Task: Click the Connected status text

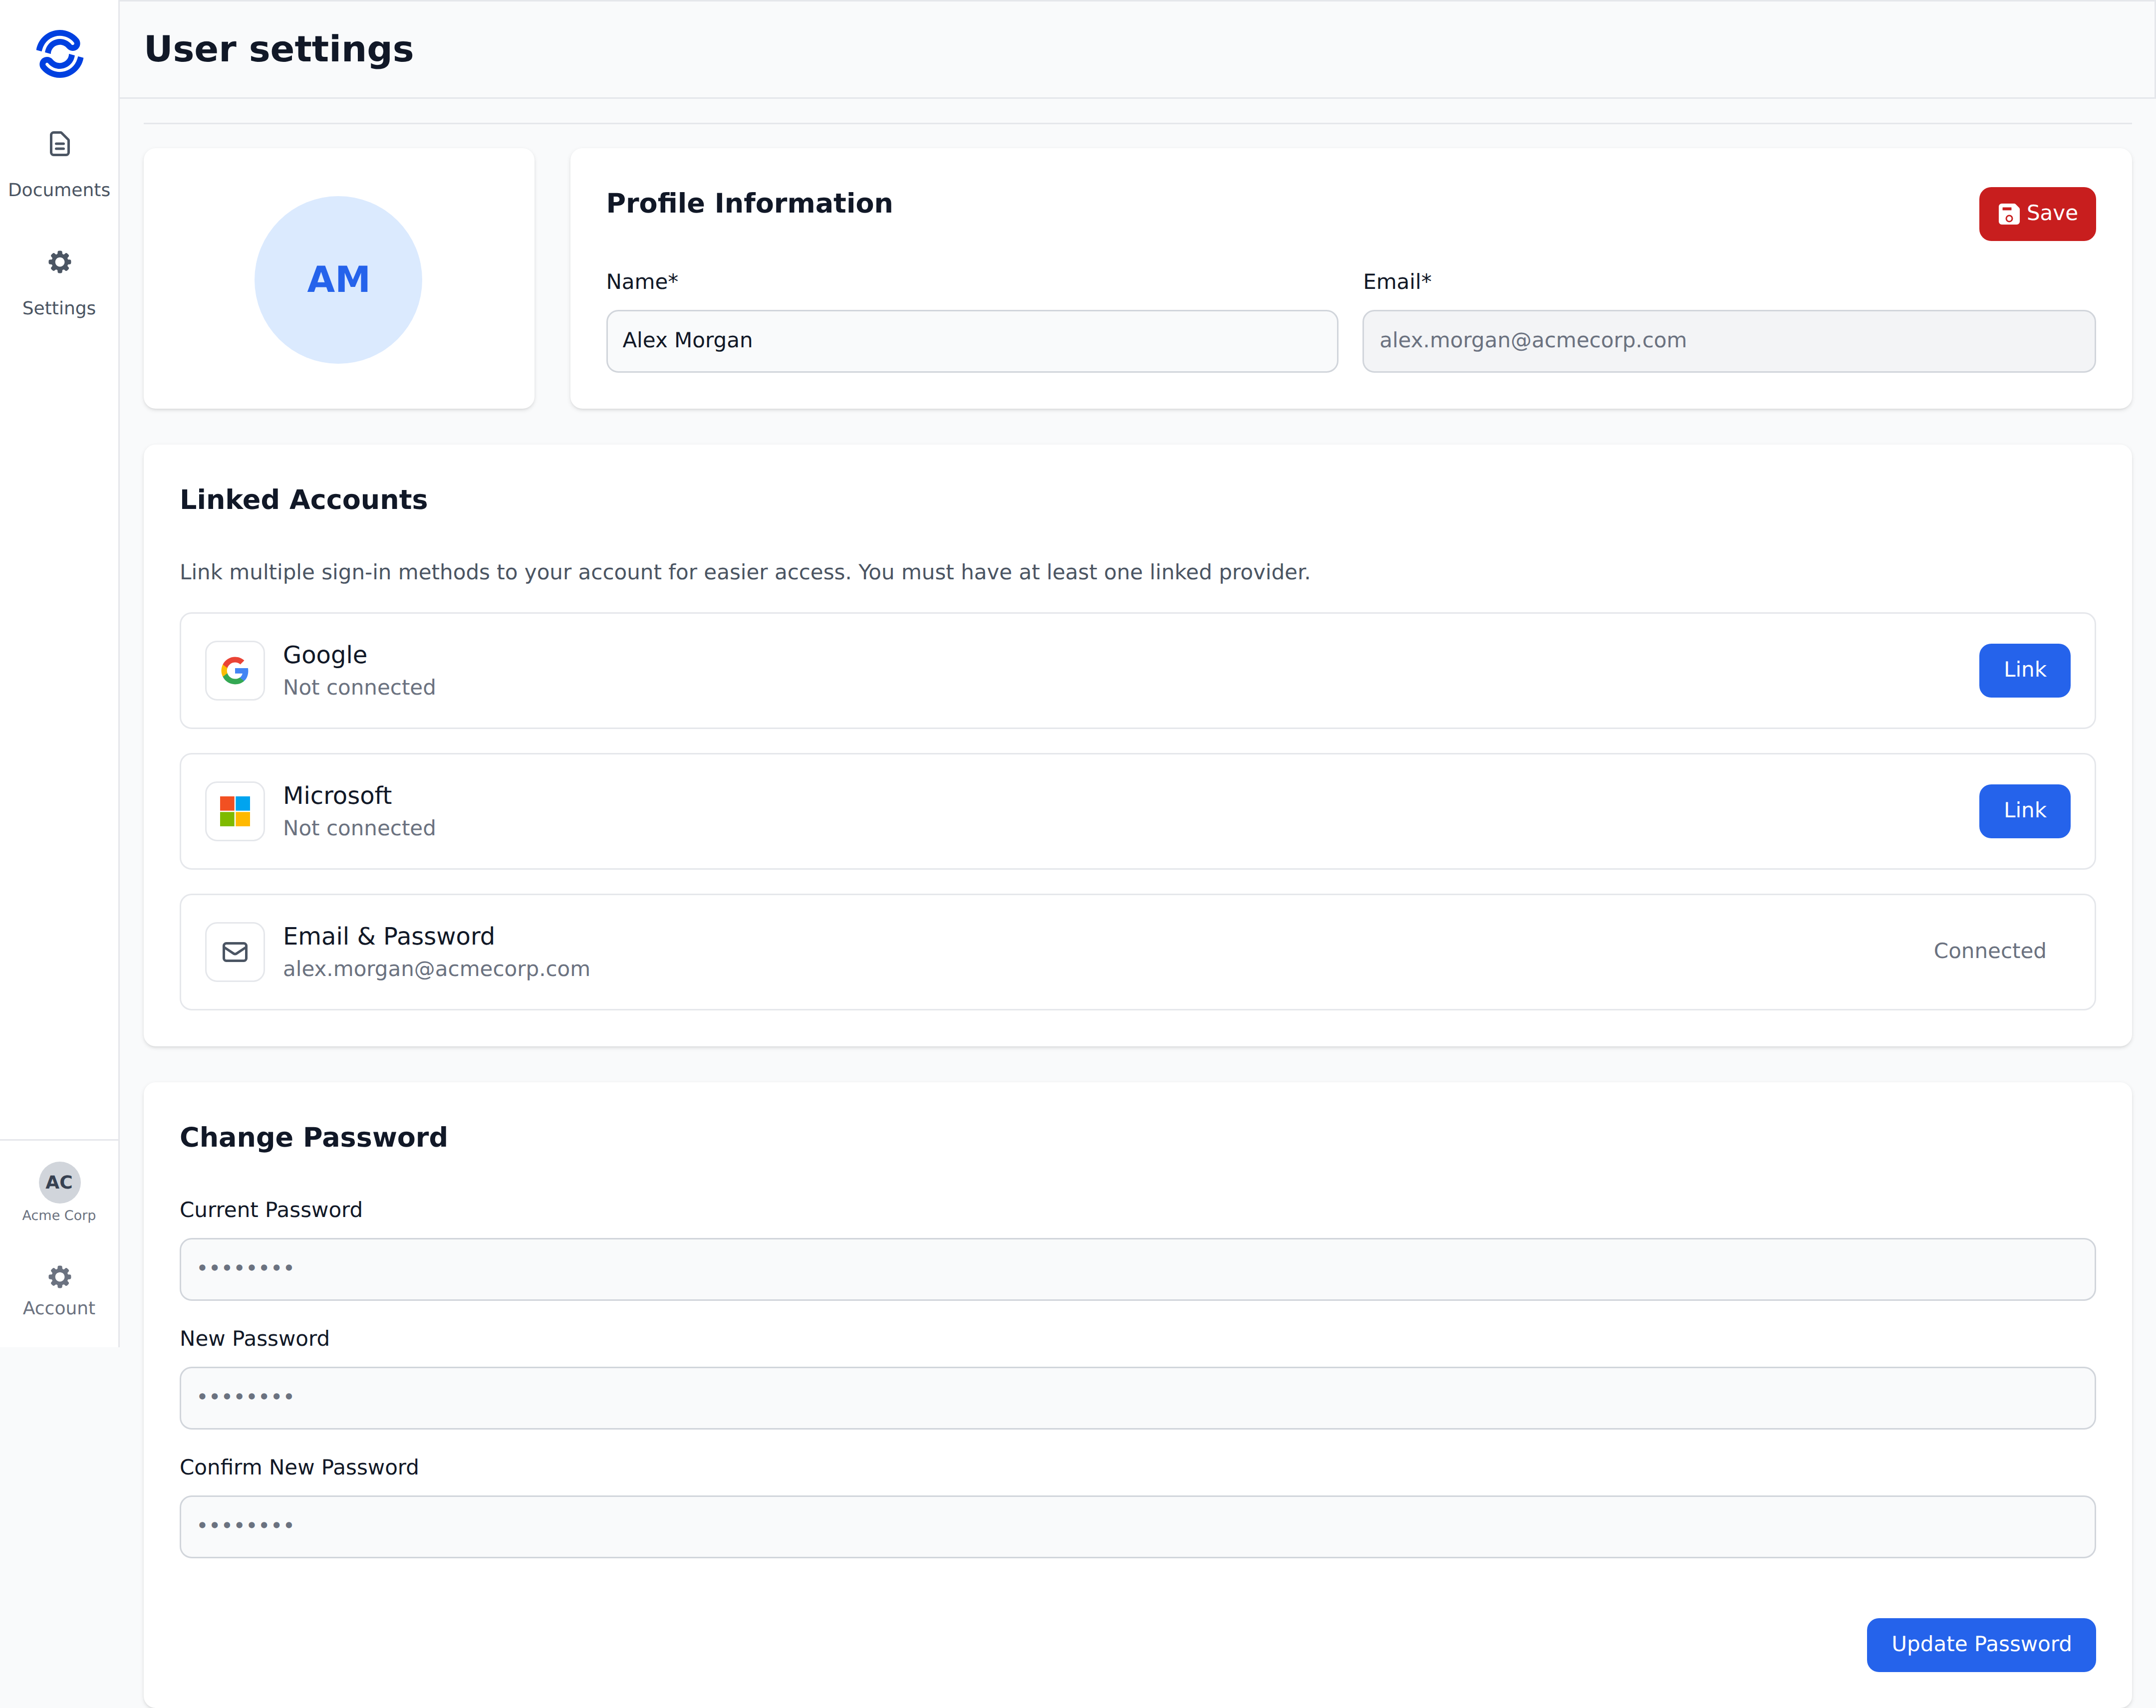Action: coord(1989,951)
